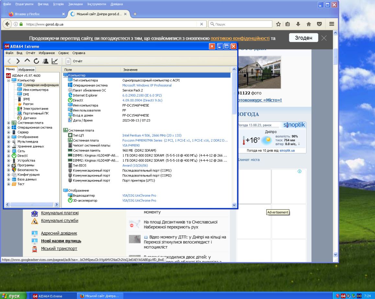Open the AIDA64 graph chart toolbar icon
The width and height of the screenshot is (375, 299).
pos(54,61)
